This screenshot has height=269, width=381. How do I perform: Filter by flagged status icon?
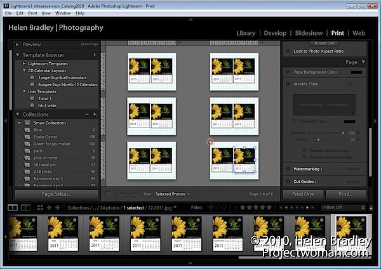point(210,207)
